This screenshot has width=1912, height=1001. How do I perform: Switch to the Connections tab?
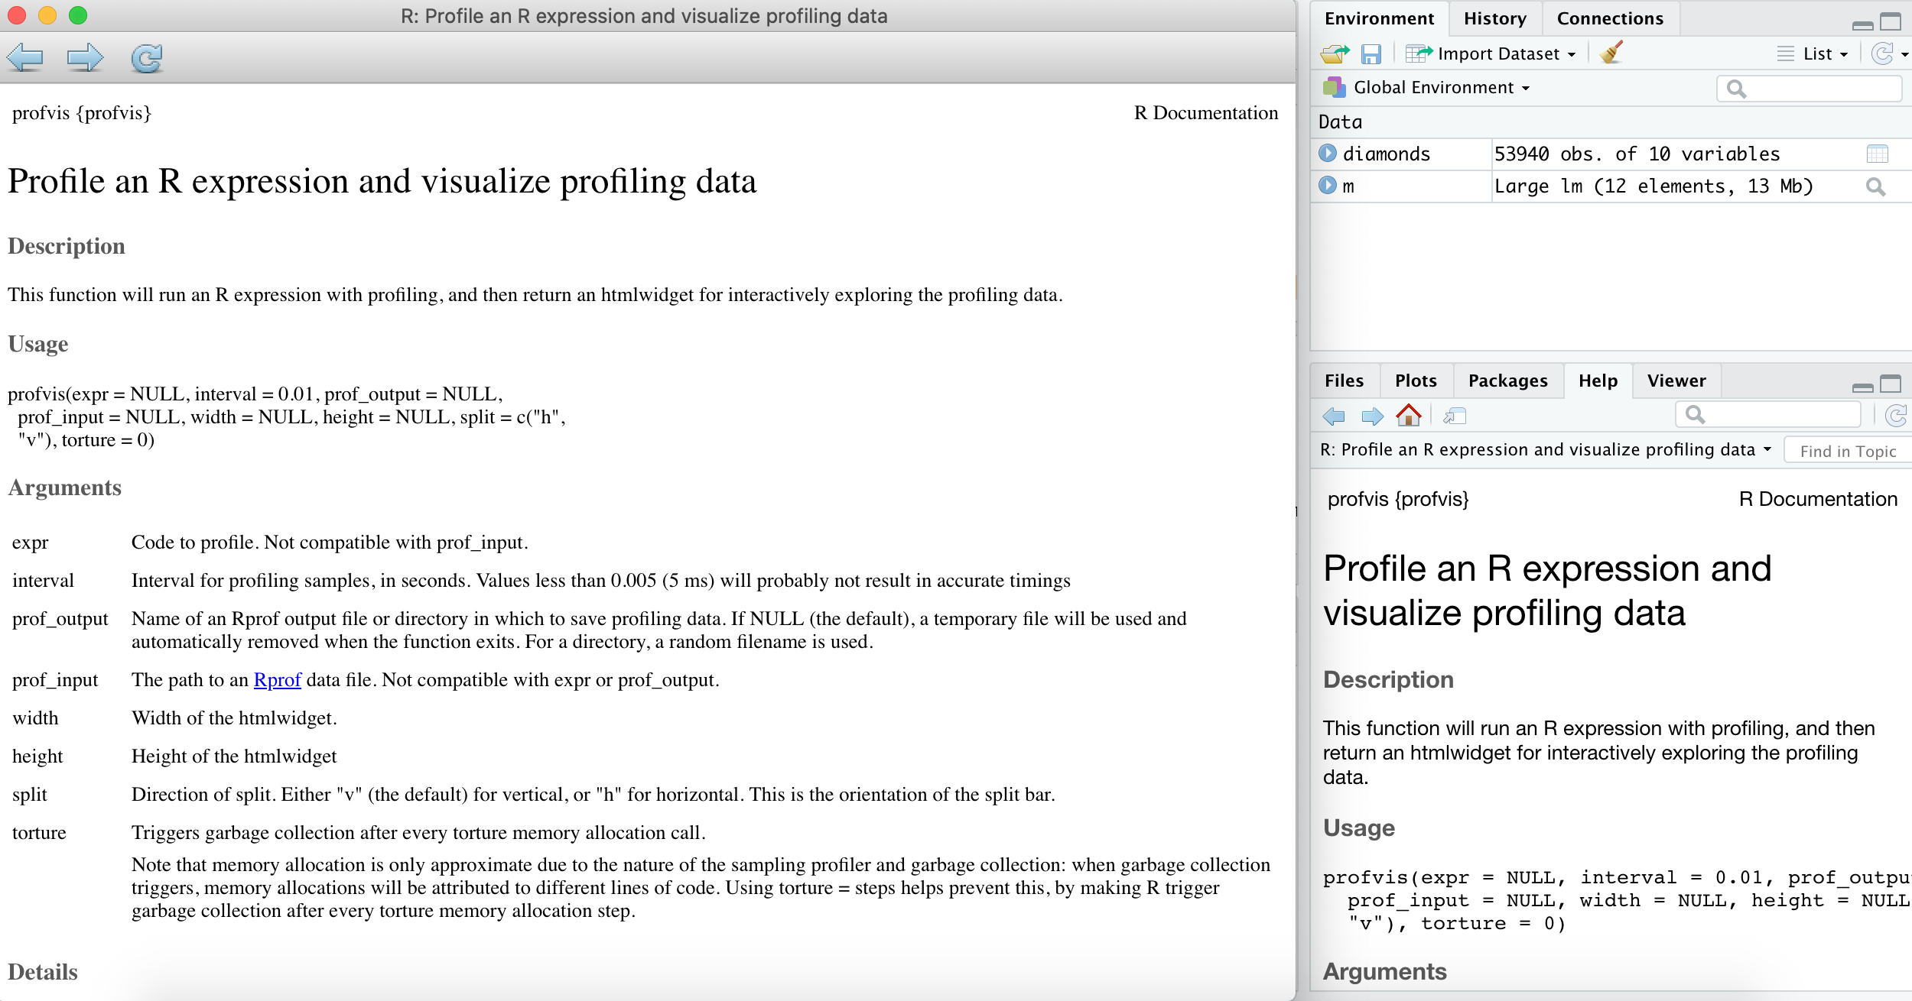click(x=1610, y=18)
